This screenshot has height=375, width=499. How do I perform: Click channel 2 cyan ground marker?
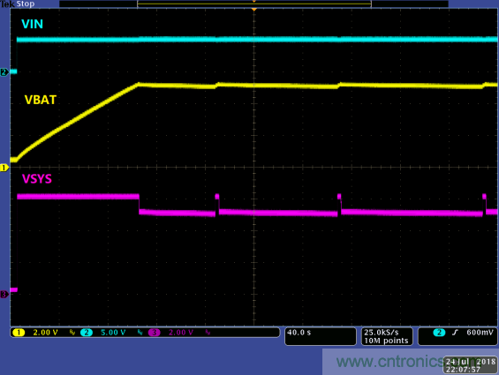[x=4, y=72]
